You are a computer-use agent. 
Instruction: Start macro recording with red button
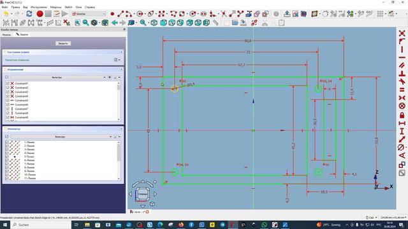40,14
